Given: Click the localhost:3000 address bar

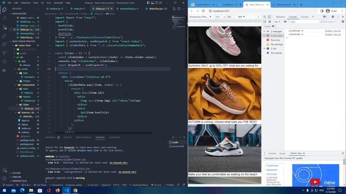Looking at the screenshot, I should 263,11.
